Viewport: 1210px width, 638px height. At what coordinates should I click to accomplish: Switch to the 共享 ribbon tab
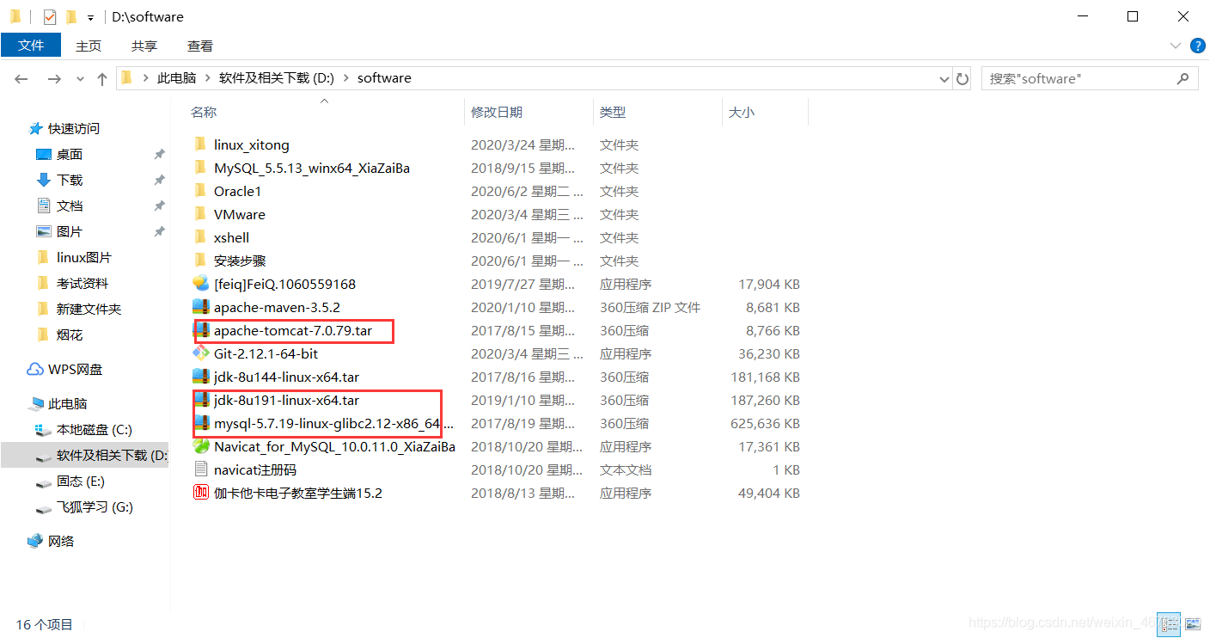click(144, 46)
